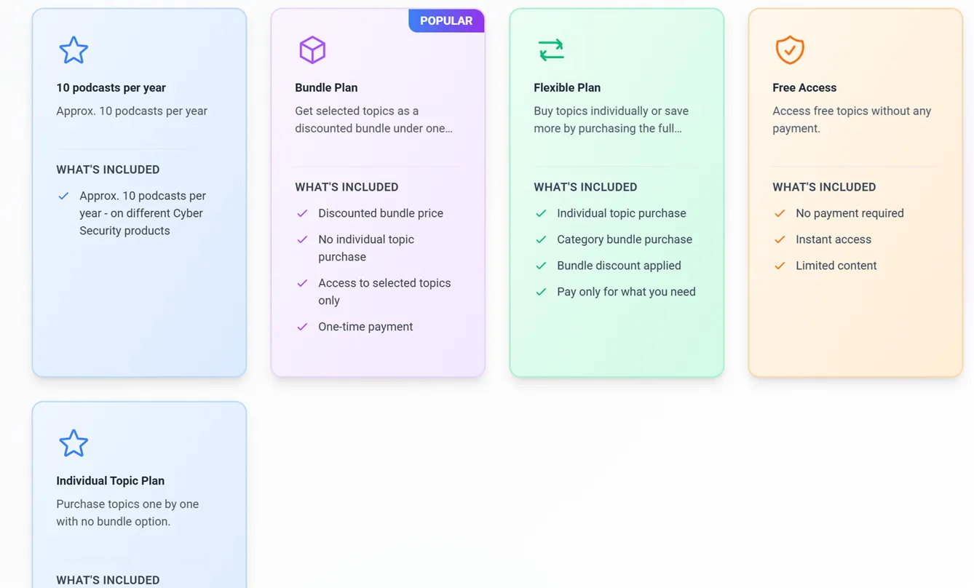This screenshot has height=588, width=974.
Task: Click the star icon on 10 podcasts plan
Action: click(74, 49)
